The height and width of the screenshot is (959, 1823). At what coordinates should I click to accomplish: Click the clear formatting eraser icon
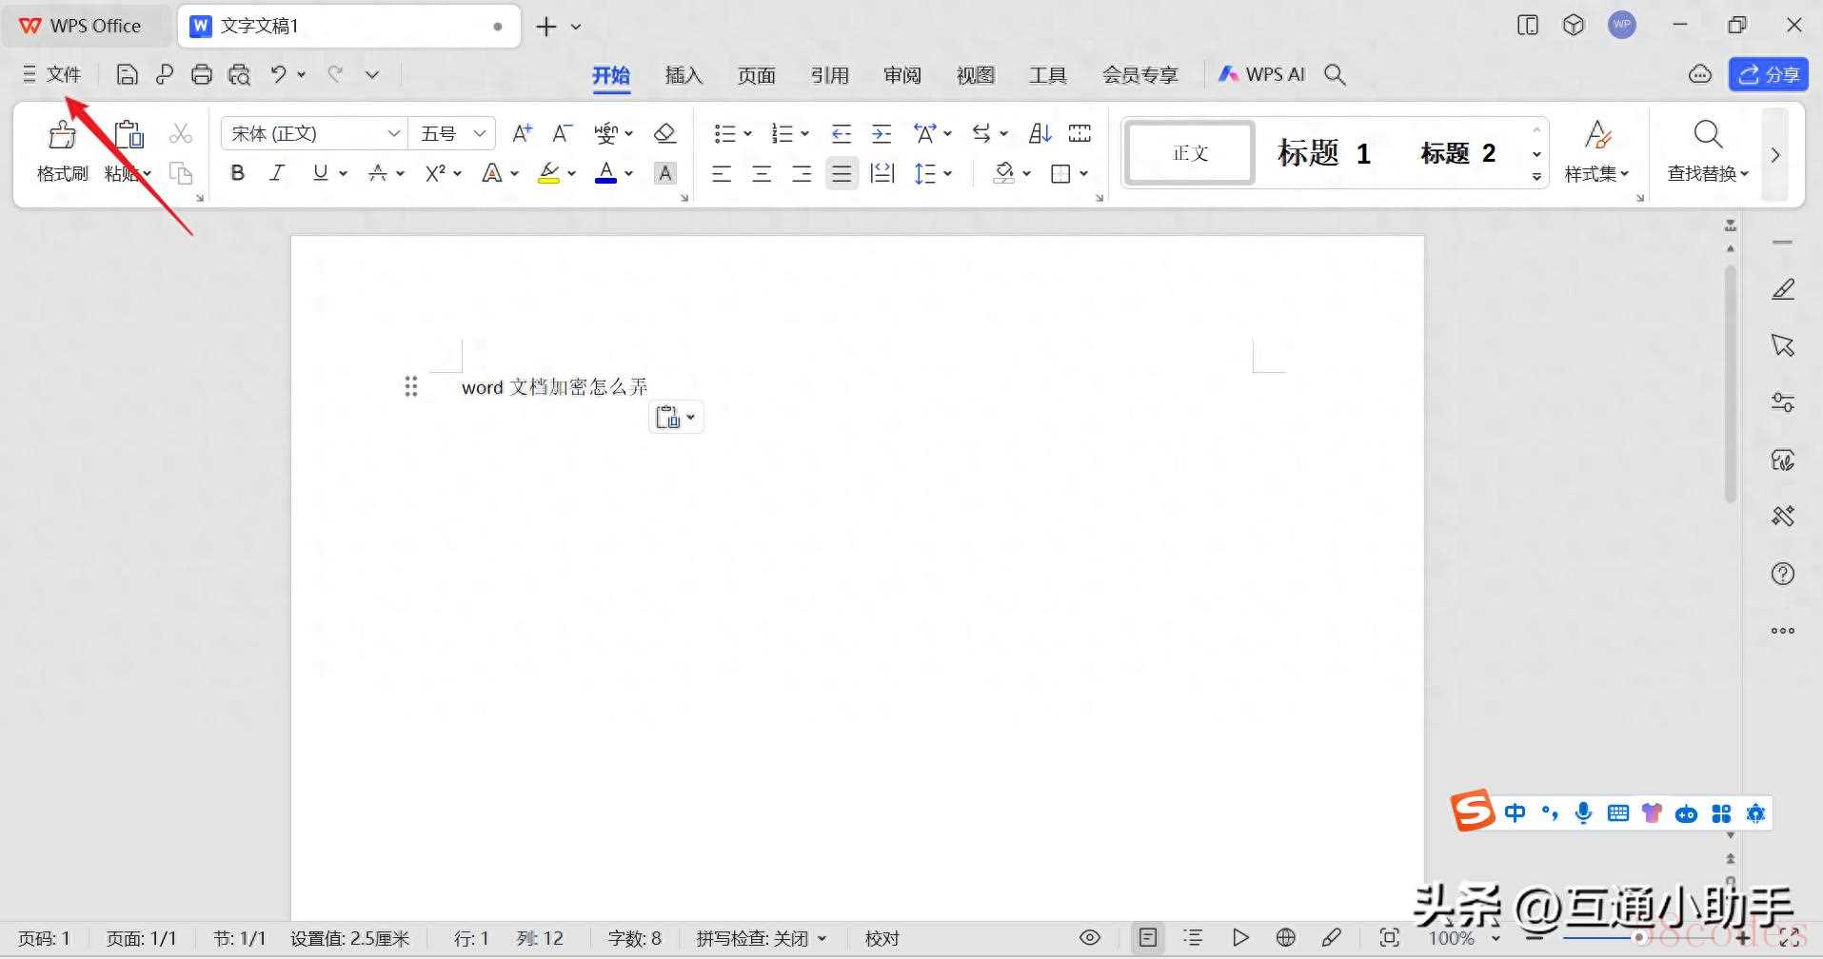click(664, 134)
